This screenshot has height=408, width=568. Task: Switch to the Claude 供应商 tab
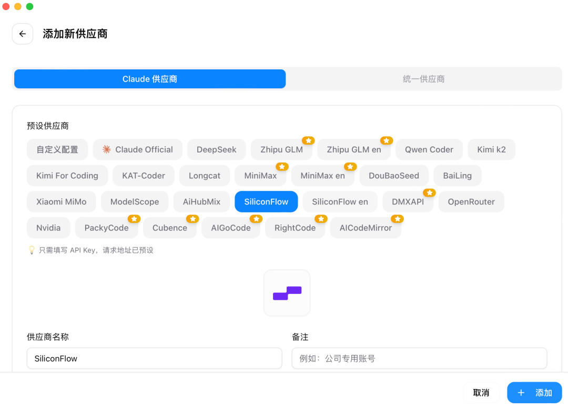pyautogui.click(x=150, y=79)
